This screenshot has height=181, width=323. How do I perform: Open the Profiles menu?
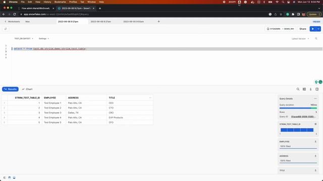(x=73, y=2)
